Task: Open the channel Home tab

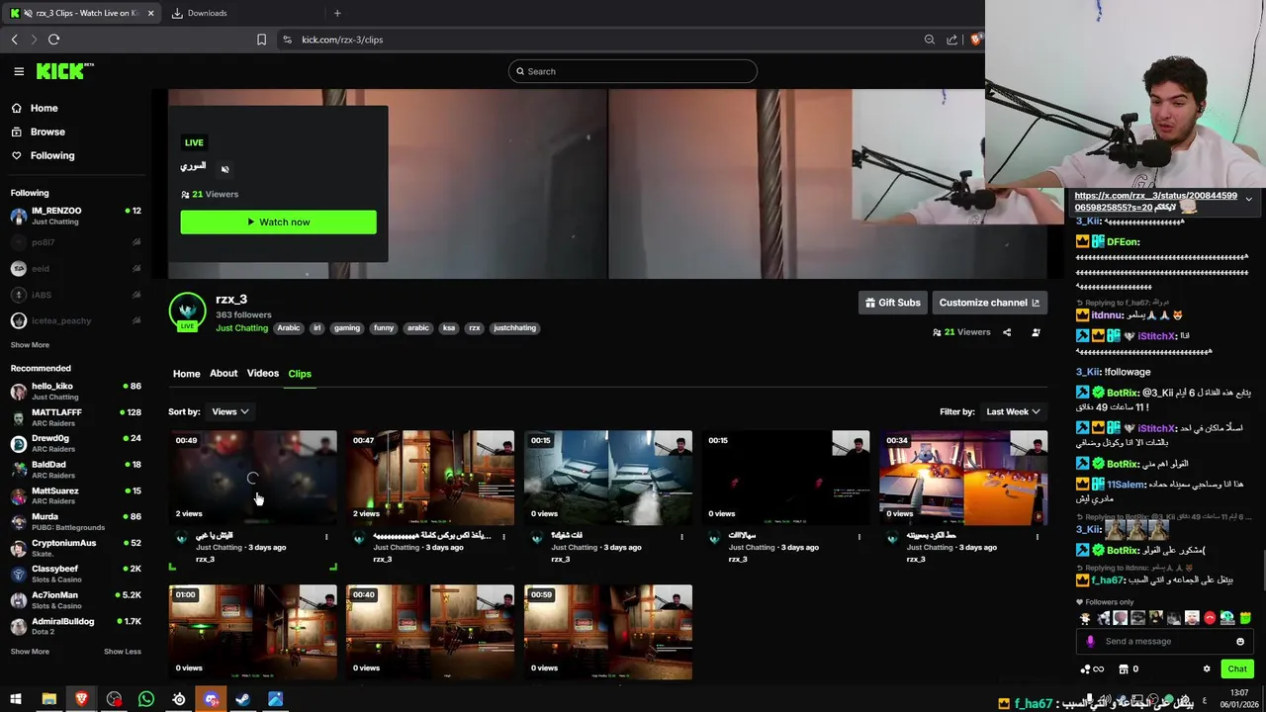Action: [186, 374]
